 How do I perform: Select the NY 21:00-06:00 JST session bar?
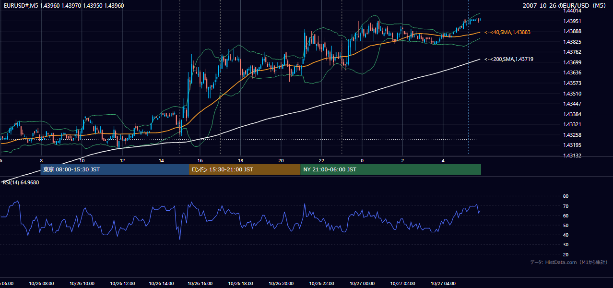click(390, 169)
